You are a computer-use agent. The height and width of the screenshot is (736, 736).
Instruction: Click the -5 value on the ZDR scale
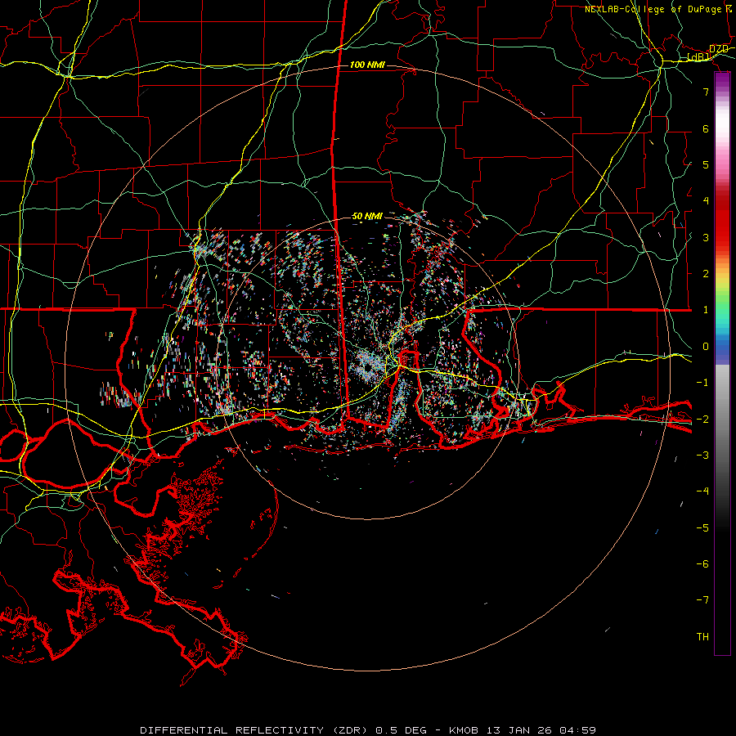(702, 528)
